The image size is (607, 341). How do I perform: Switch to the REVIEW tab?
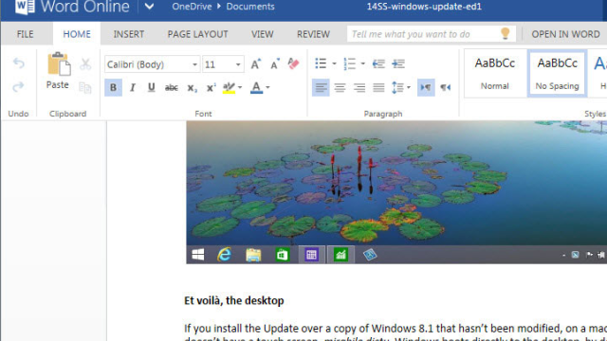pos(313,34)
